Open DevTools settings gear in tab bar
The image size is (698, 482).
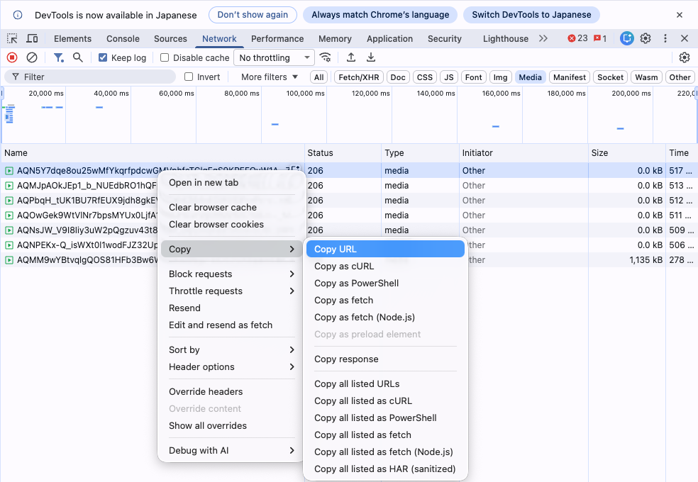pos(646,39)
